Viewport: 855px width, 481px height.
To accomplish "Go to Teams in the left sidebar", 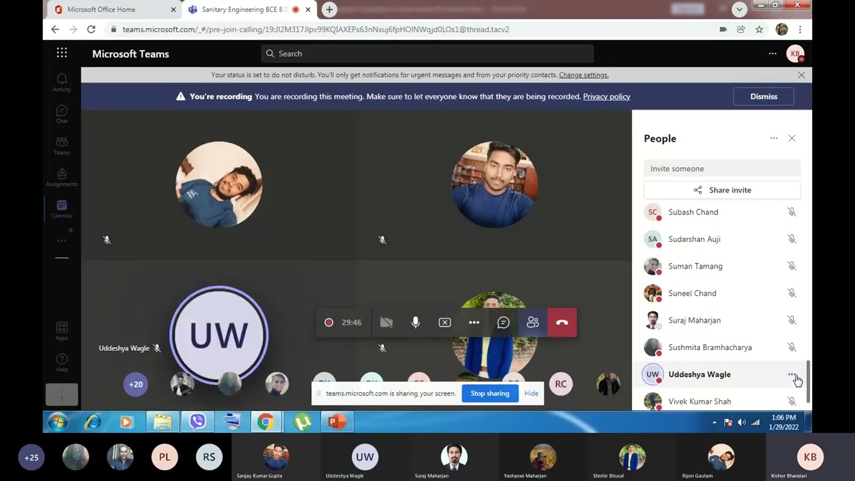I will [61, 146].
